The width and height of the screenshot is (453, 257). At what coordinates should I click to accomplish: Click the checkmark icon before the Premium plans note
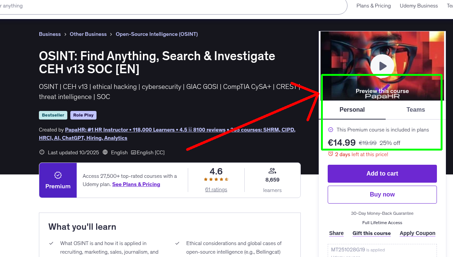(x=331, y=129)
